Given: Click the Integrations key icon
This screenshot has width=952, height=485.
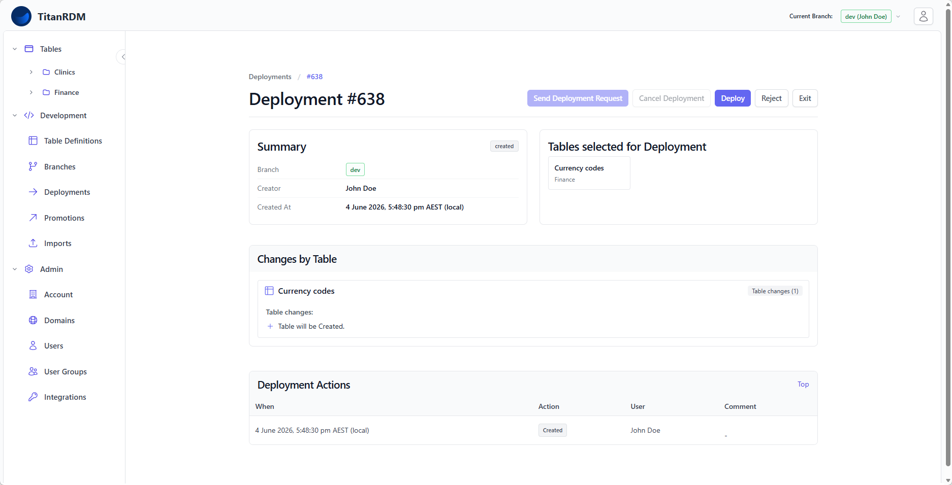Looking at the screenshot, I should [x=33, y=397].
